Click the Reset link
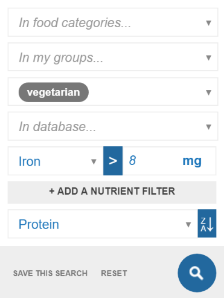 (x=114, y=273)
